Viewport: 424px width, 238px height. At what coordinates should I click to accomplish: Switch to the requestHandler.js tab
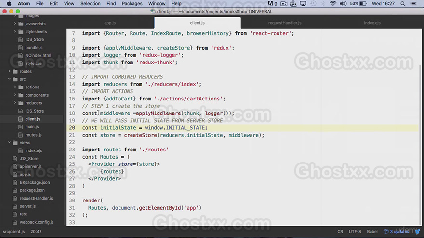(x=285, y=23)
